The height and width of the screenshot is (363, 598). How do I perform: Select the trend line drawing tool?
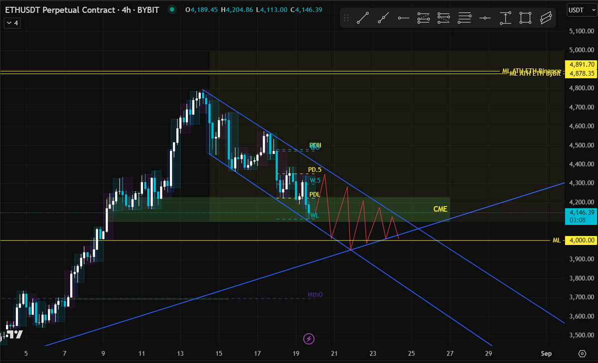click(363, 18)
